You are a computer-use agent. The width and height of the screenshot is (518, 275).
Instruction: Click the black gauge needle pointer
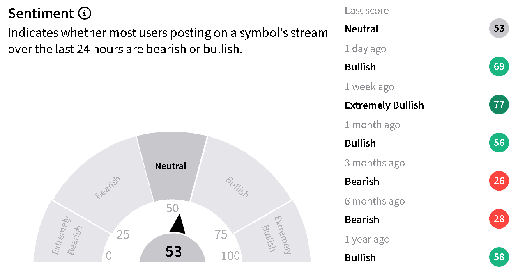click(177, 224)
